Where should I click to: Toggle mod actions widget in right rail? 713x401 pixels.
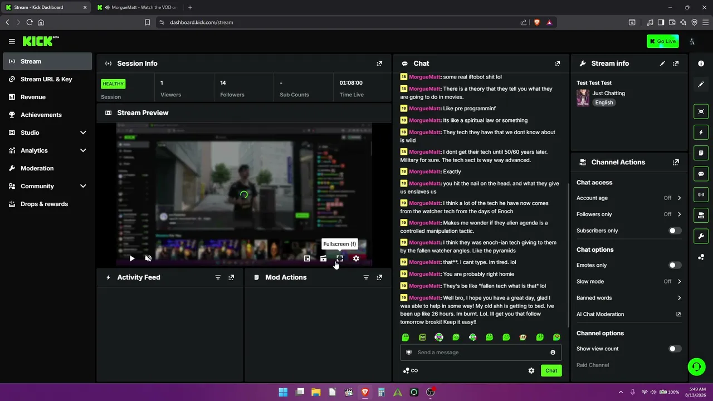coord(701,153)
